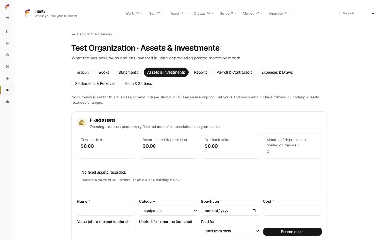384x240 pixels.
Task: Open the calendar picker in Bought on
Action: coord(254,211)
